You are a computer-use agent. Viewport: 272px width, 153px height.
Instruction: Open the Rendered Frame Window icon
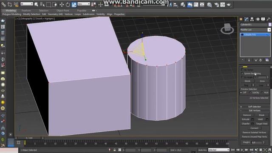pos(223,5)
